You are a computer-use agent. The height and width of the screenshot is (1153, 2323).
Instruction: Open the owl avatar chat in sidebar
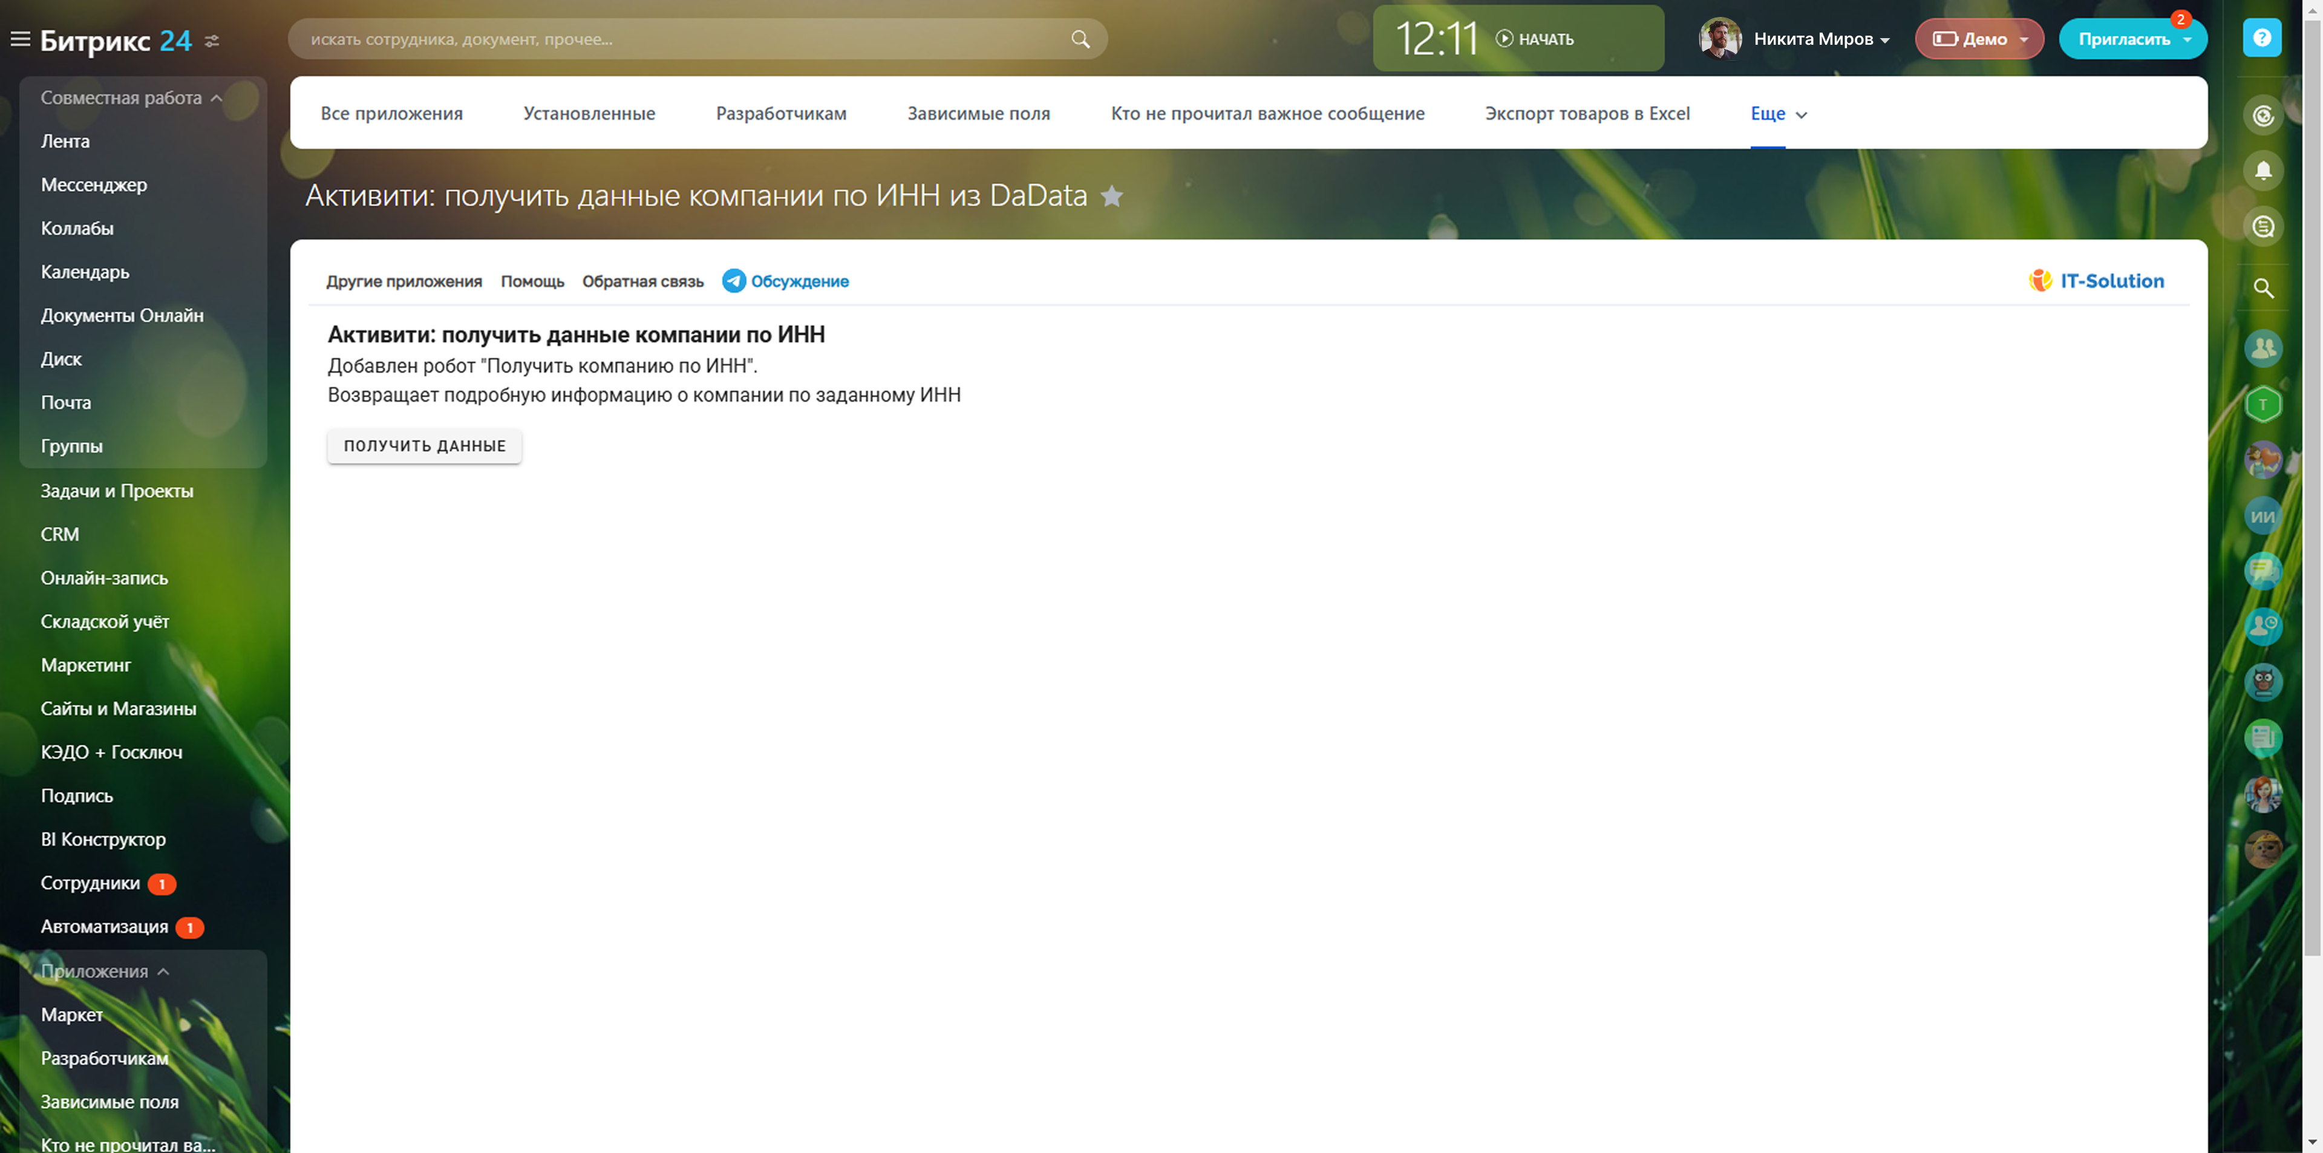[2263, 682]
